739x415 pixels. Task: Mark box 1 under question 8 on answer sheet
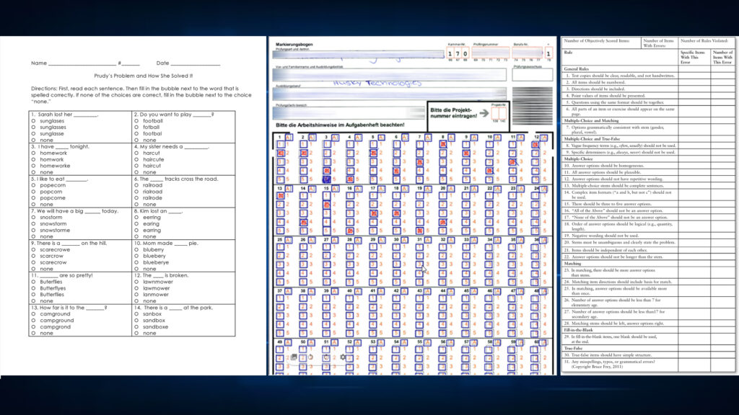click(443, 144)
